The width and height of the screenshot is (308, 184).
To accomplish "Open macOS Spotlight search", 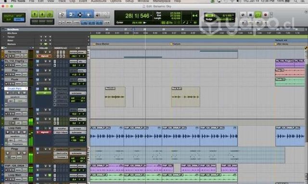I will coord(295,1).
